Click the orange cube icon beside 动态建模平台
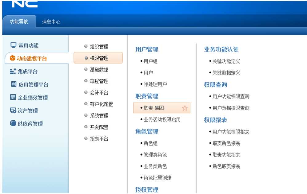 click(13, 58)
